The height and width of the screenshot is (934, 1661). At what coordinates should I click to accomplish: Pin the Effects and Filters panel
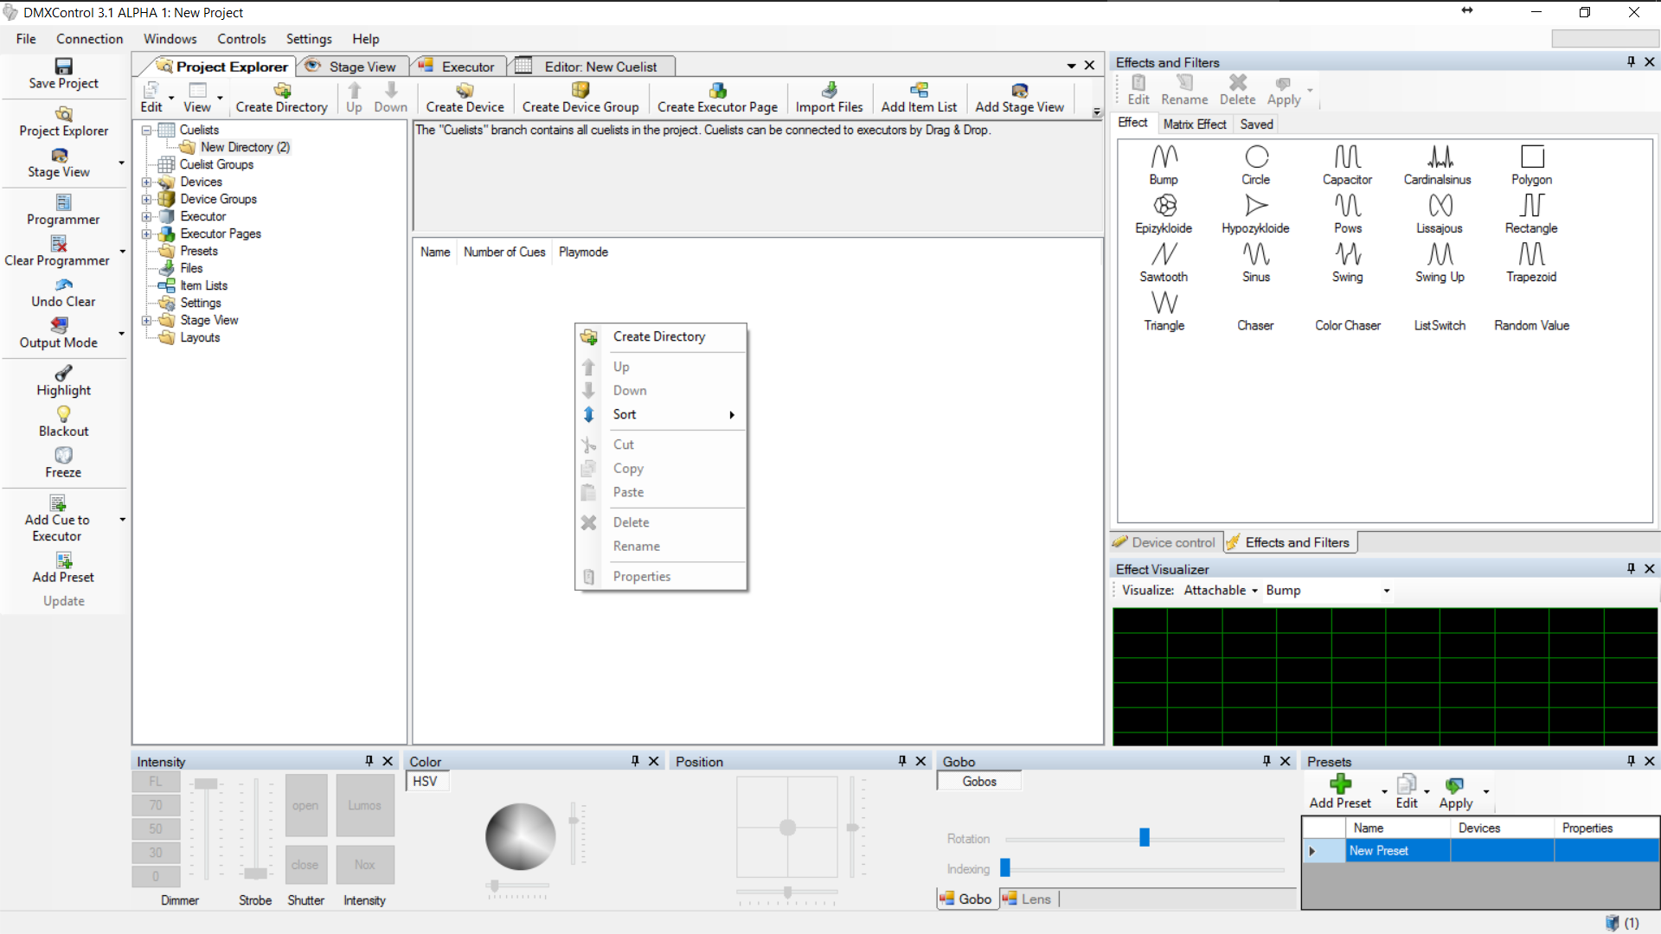coord(1631,62)
